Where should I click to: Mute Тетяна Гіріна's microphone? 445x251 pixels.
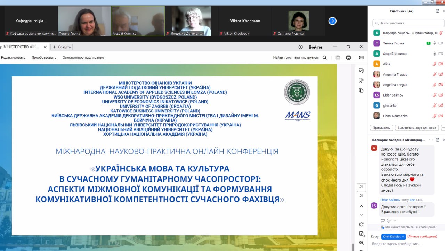point(435,43)
